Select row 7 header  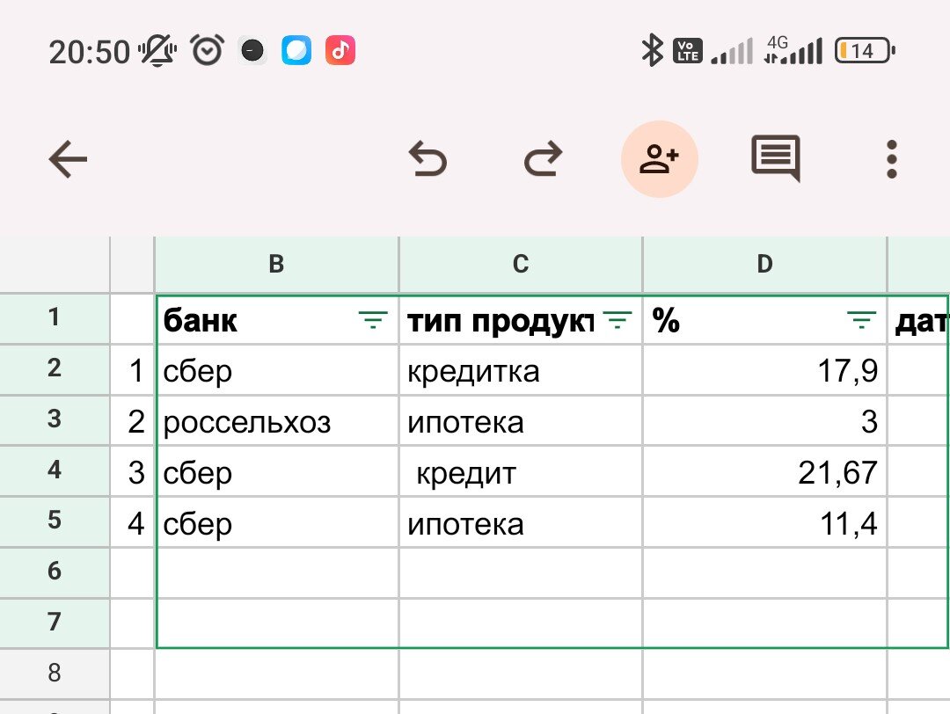55,623
